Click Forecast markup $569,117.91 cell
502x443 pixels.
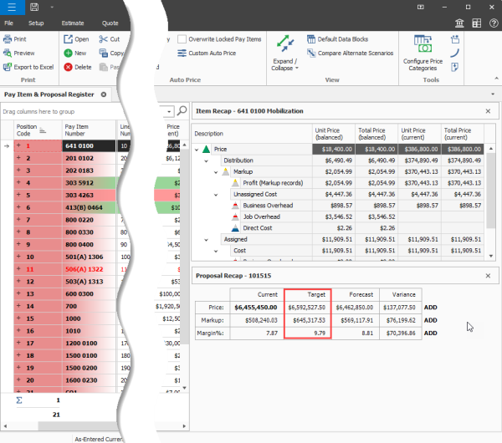[356, 320]
